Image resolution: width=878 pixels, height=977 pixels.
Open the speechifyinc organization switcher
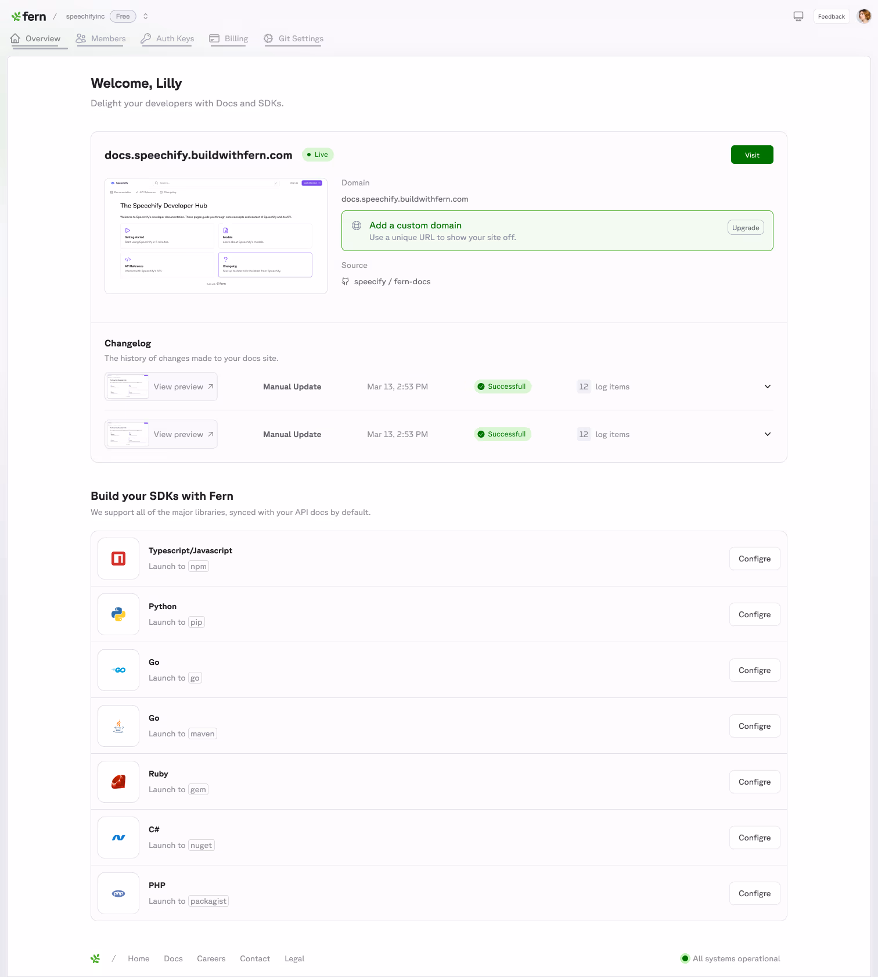coord(146,16)
